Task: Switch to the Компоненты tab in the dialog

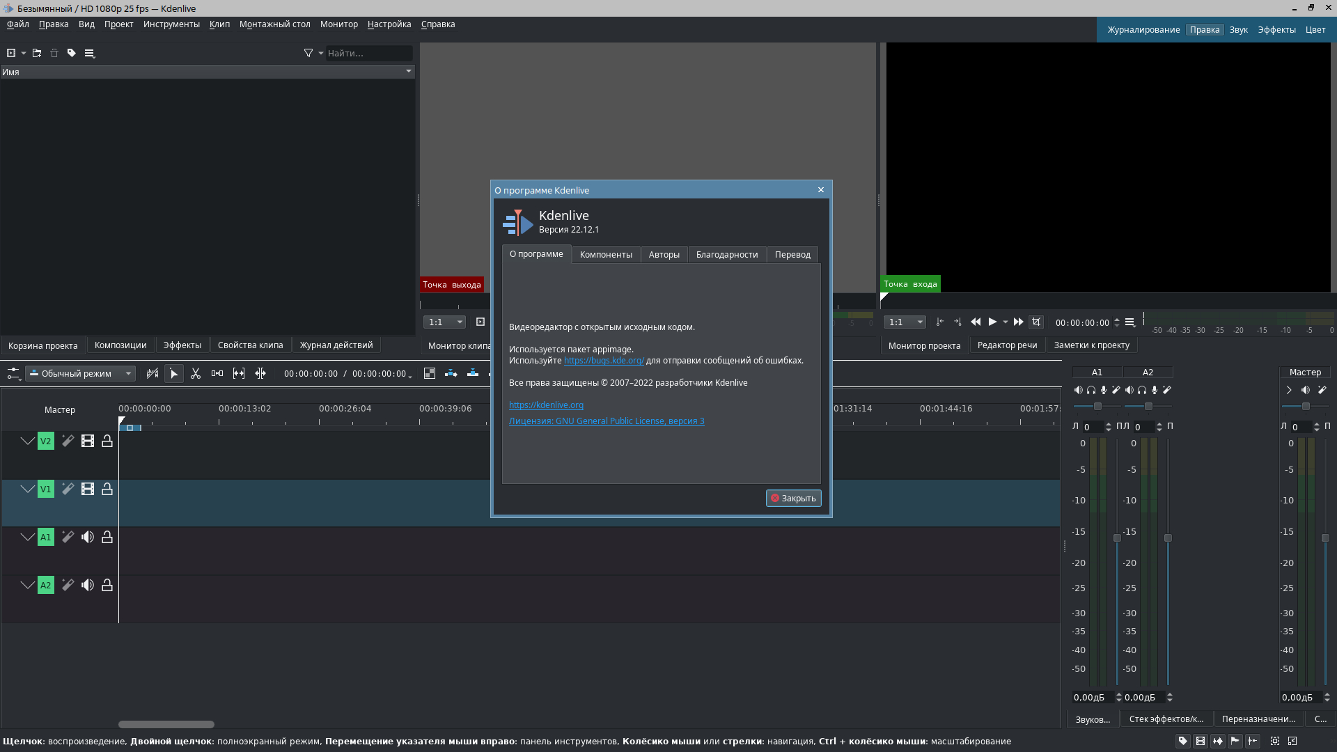Action: (606, 255)
